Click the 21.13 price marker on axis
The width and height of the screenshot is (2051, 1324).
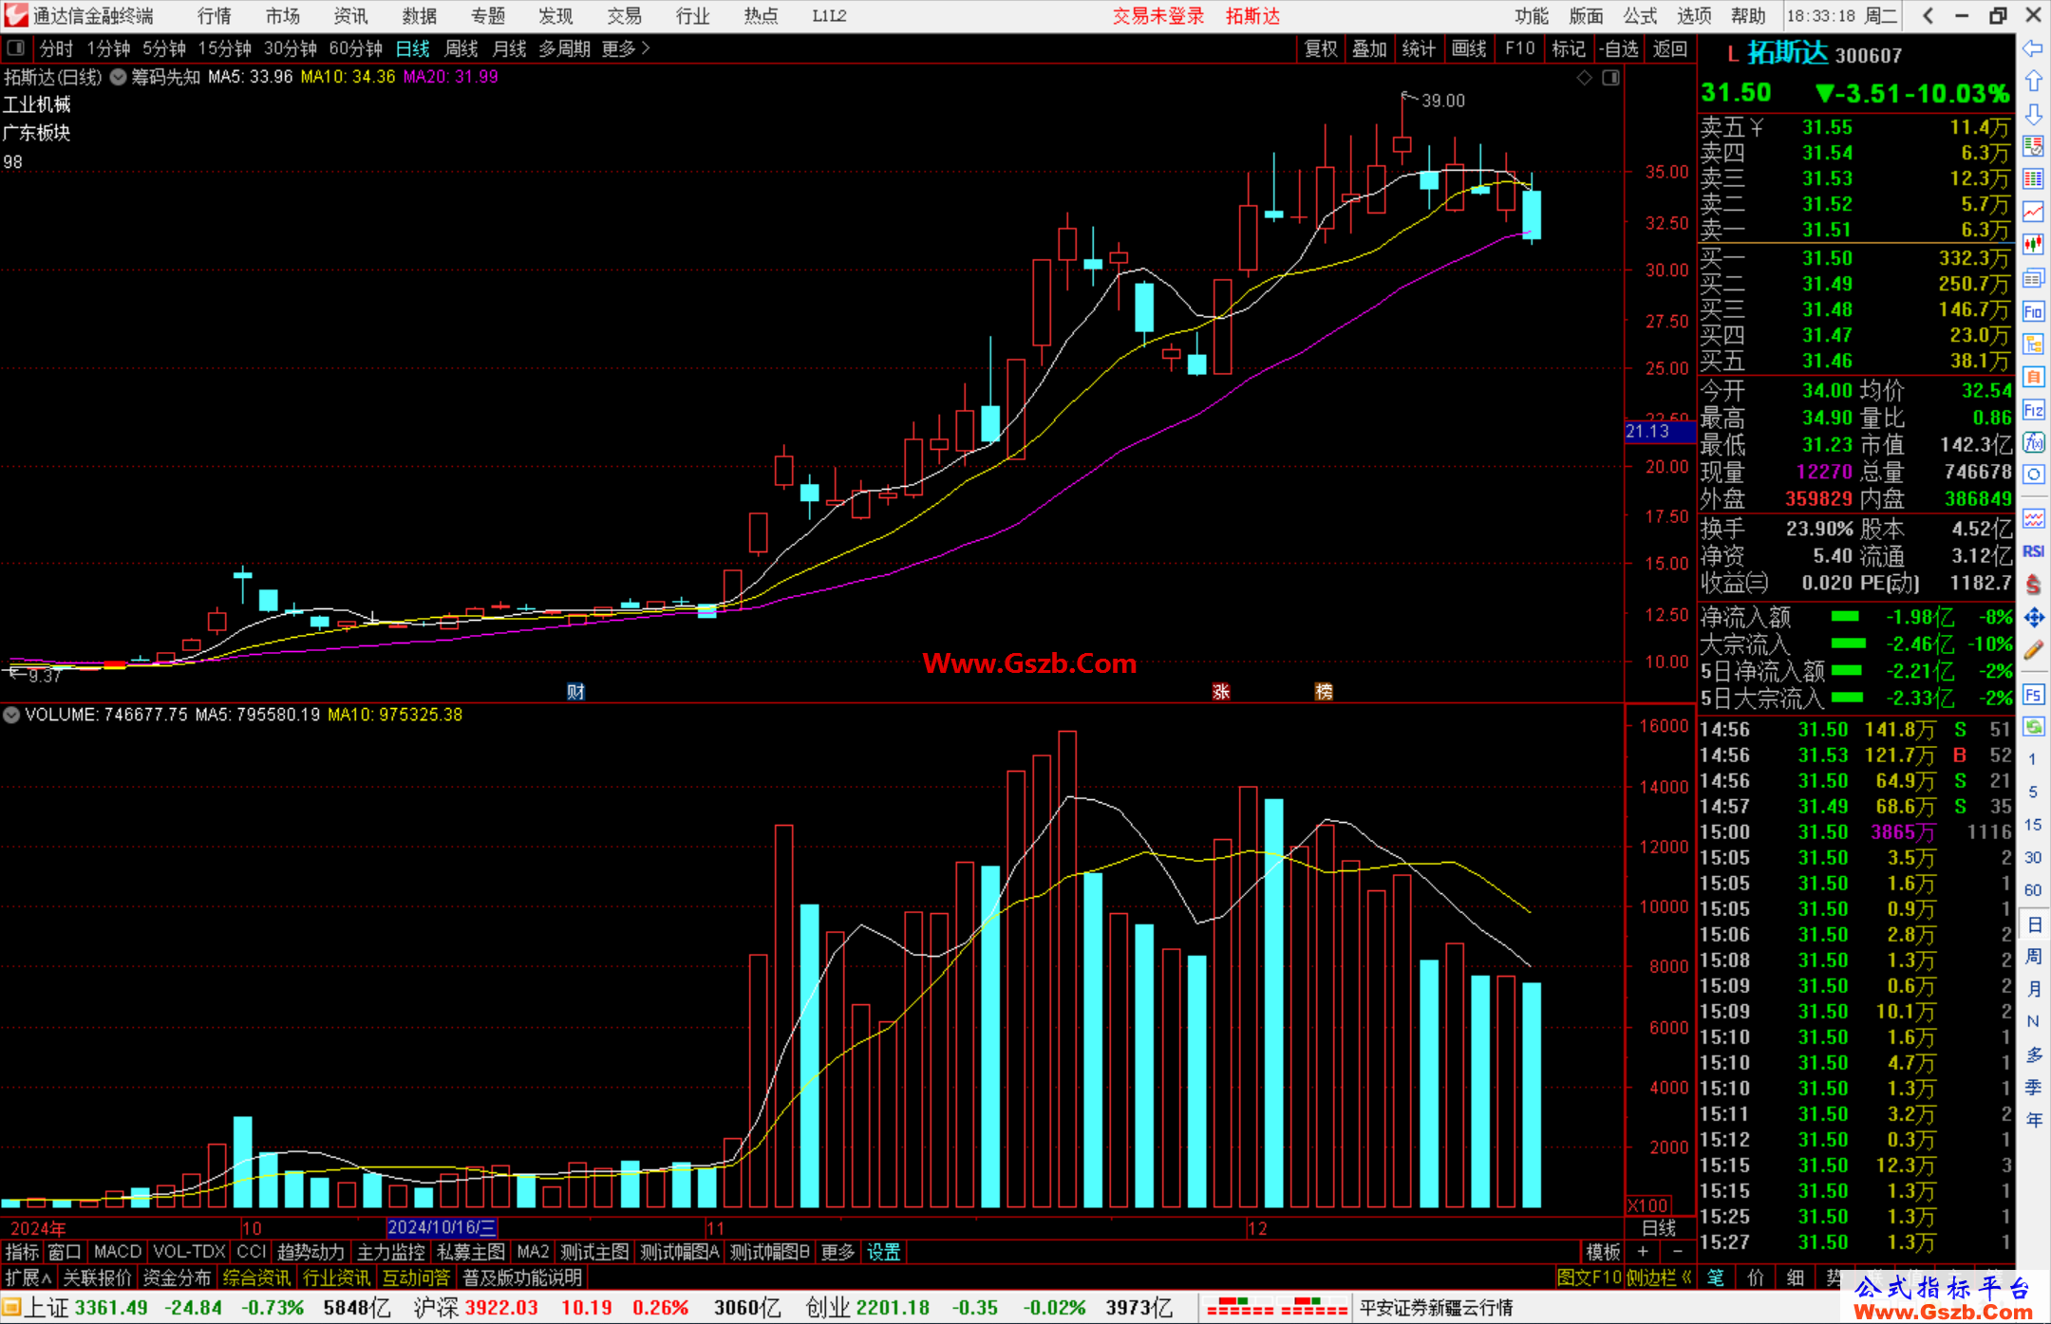coord(1660,432)
